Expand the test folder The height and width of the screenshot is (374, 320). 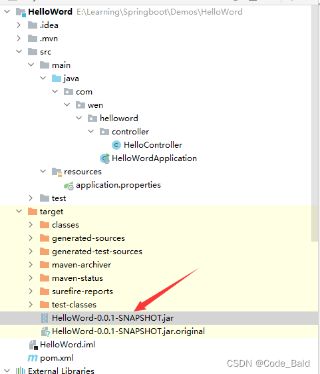[31, 198]
